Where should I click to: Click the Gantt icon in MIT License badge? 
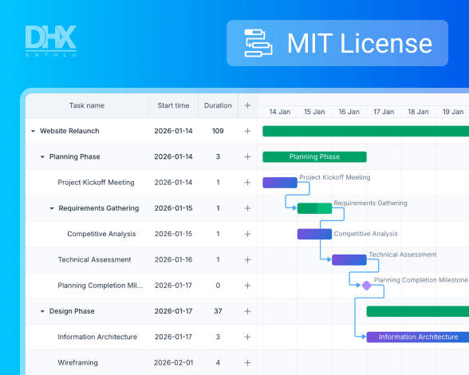[x=258, y=43]
